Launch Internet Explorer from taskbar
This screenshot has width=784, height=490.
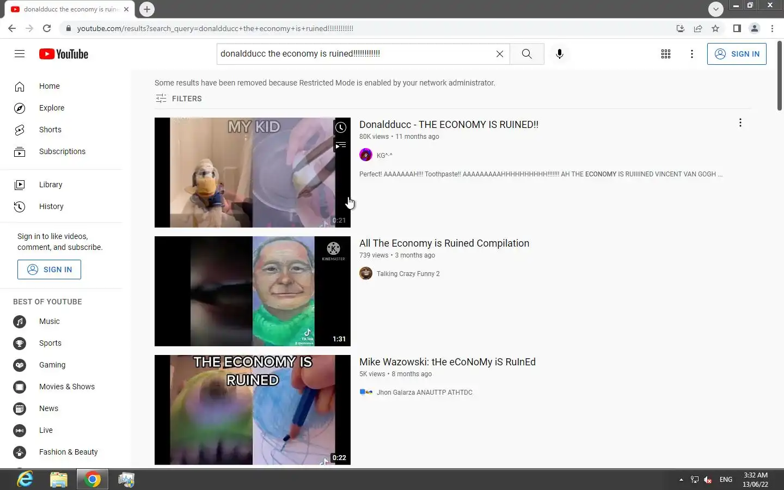point(25,479)
